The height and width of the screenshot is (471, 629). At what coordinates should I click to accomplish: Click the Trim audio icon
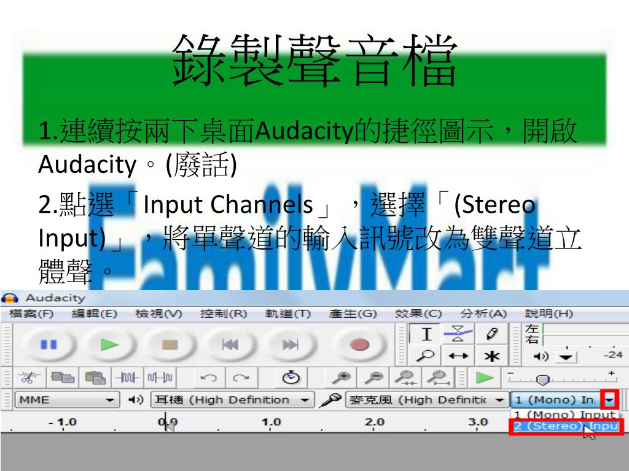pos(128,377)
